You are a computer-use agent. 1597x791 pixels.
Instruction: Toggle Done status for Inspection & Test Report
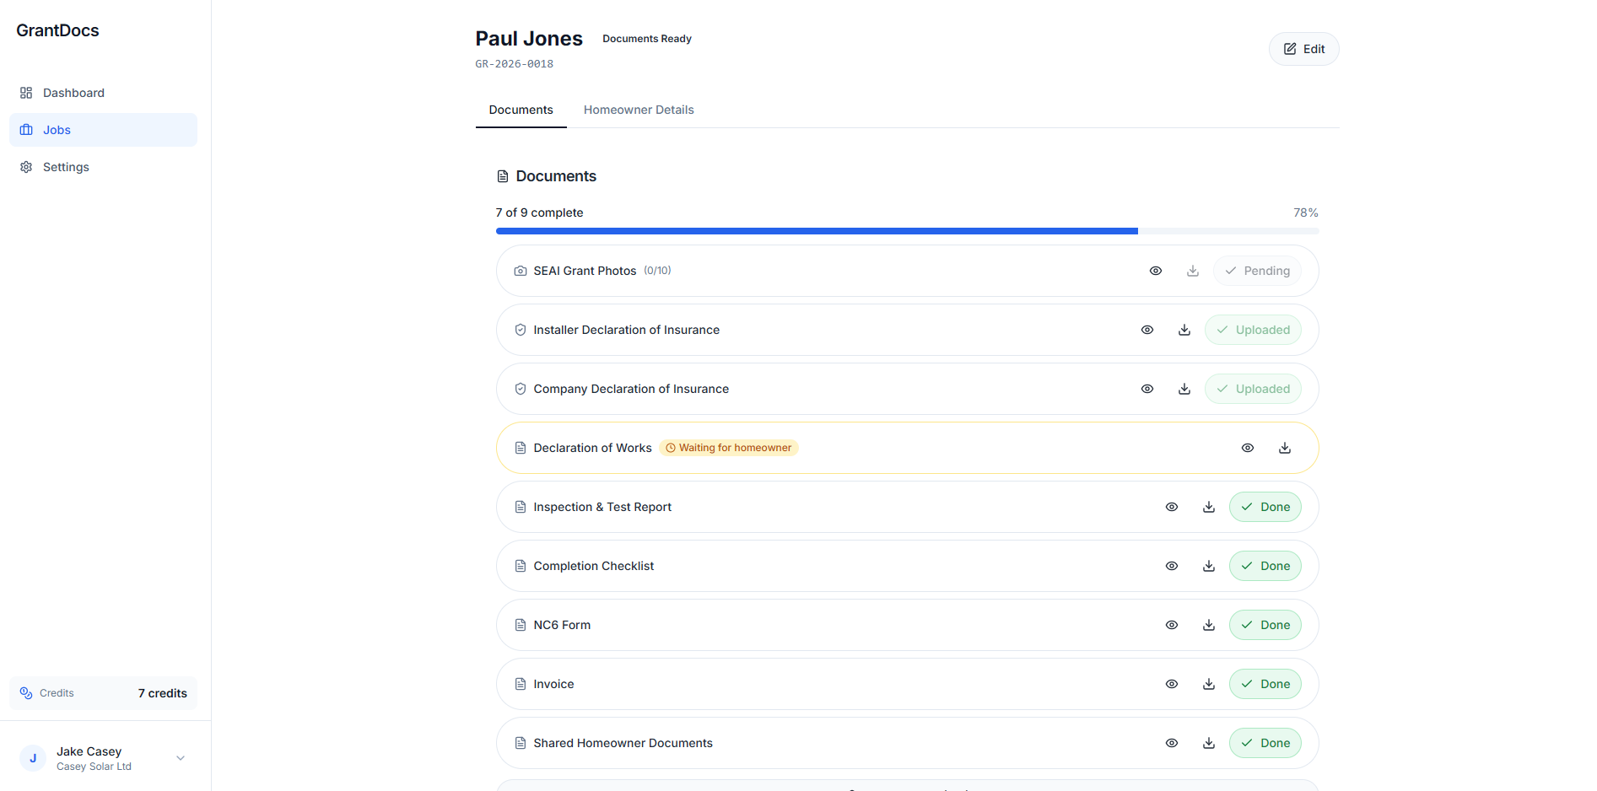coord(1265,507)
